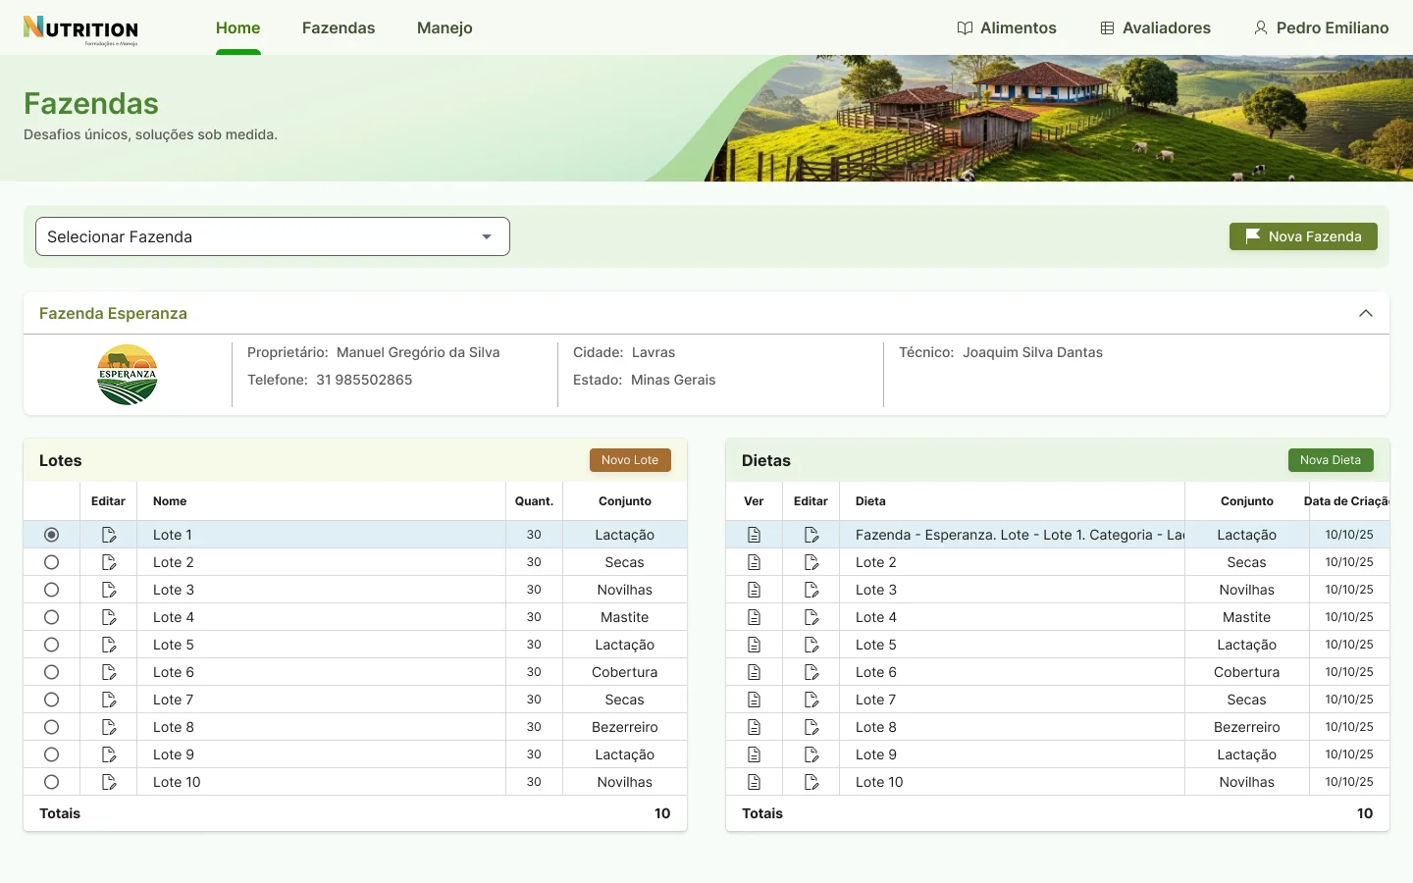1413x883 pixels.
Task: Click the Nutrition logo
Action: [80, 29]
